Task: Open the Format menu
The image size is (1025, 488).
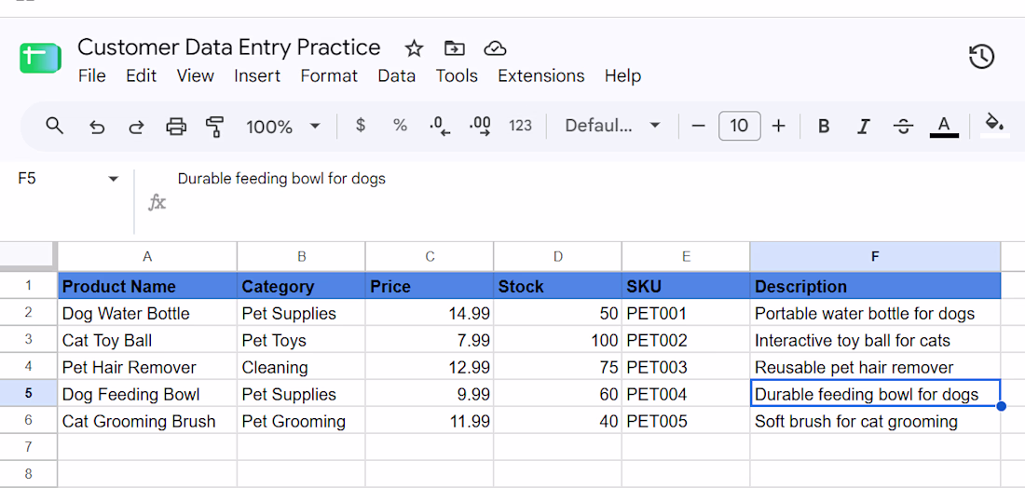Action: (329, 75)
